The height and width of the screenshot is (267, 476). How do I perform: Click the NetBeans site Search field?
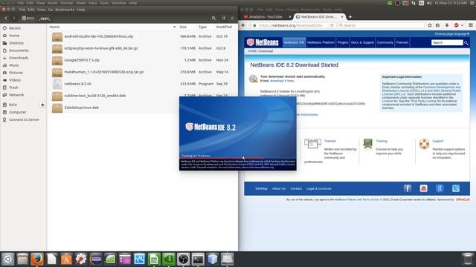pyautogui.click(x=447, y=43)
